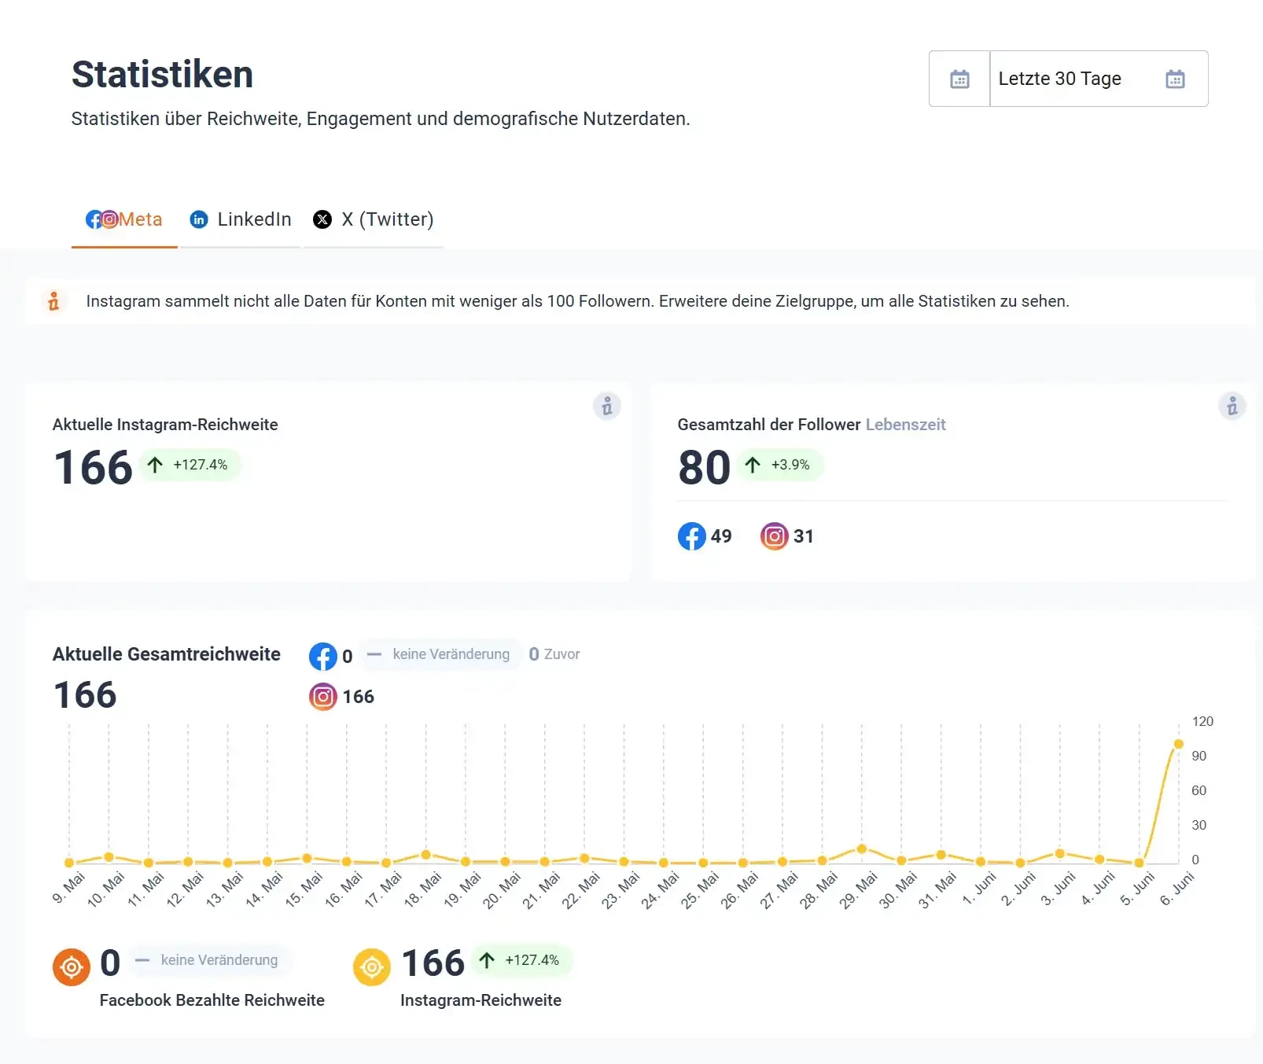
Task: Click Instagram icon with 166 reach
Action: 323,697
